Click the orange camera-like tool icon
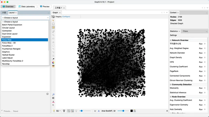The image size is (209, 117). [x=53, y=66]
